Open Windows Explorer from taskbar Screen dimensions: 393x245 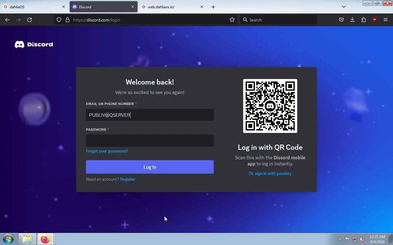[27, 239]
